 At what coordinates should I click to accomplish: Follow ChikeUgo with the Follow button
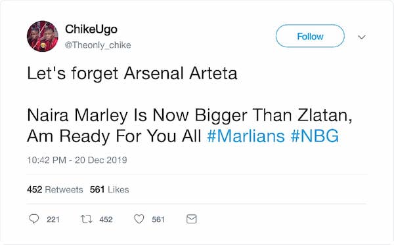click(310, 36)
